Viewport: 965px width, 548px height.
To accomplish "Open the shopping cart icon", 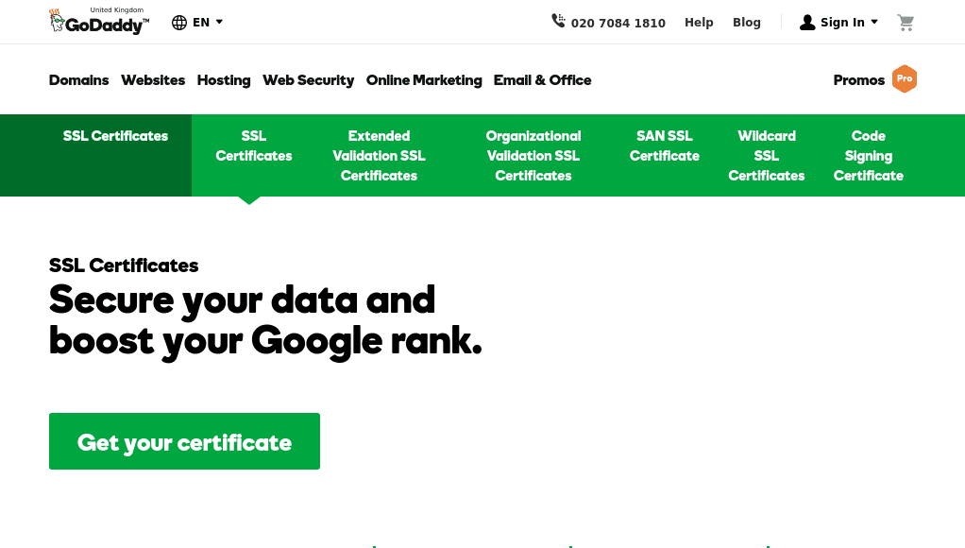I will (906, 23).
